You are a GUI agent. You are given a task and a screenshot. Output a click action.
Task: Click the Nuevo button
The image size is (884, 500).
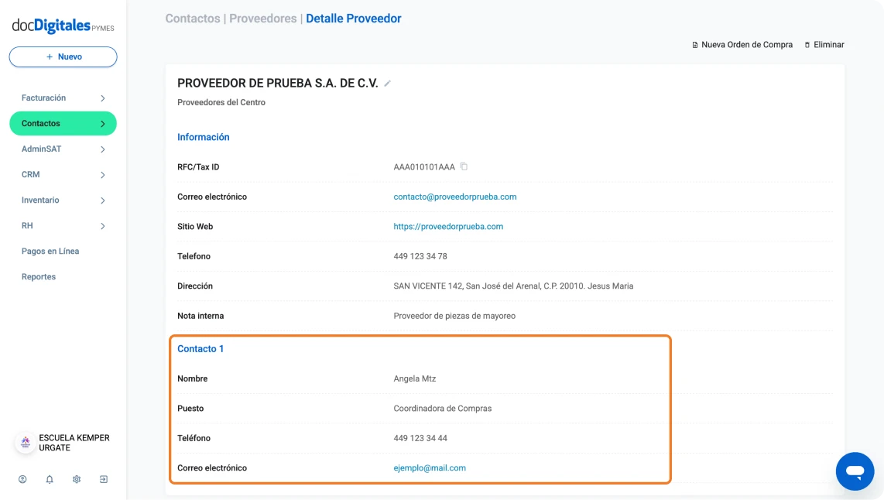pos(63,57)
